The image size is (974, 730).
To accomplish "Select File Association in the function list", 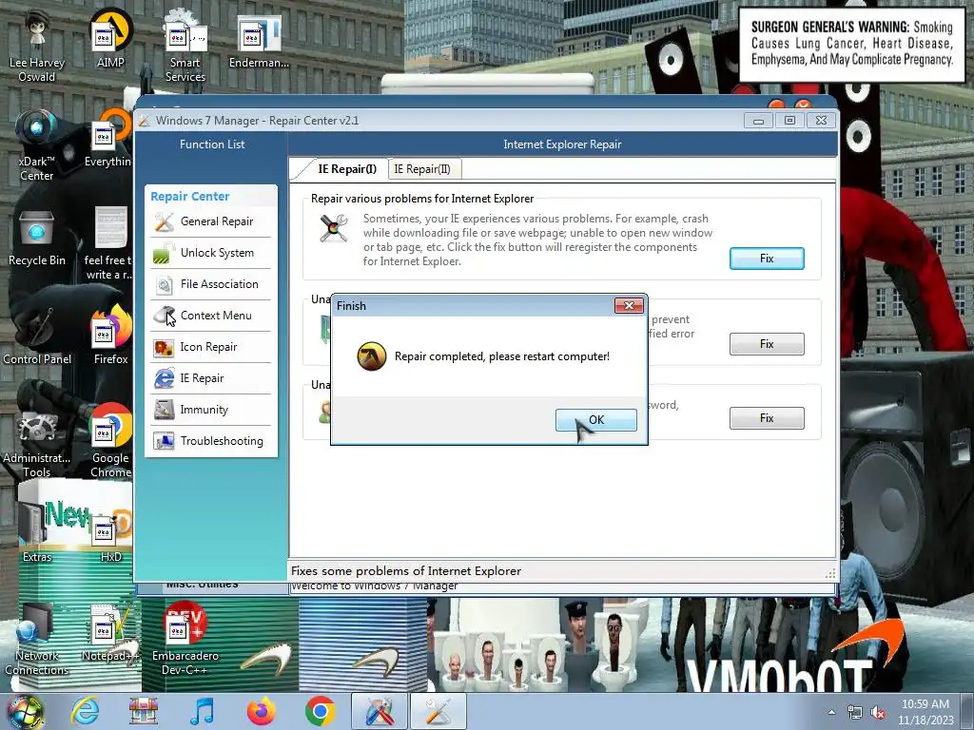I will point(211,284).
